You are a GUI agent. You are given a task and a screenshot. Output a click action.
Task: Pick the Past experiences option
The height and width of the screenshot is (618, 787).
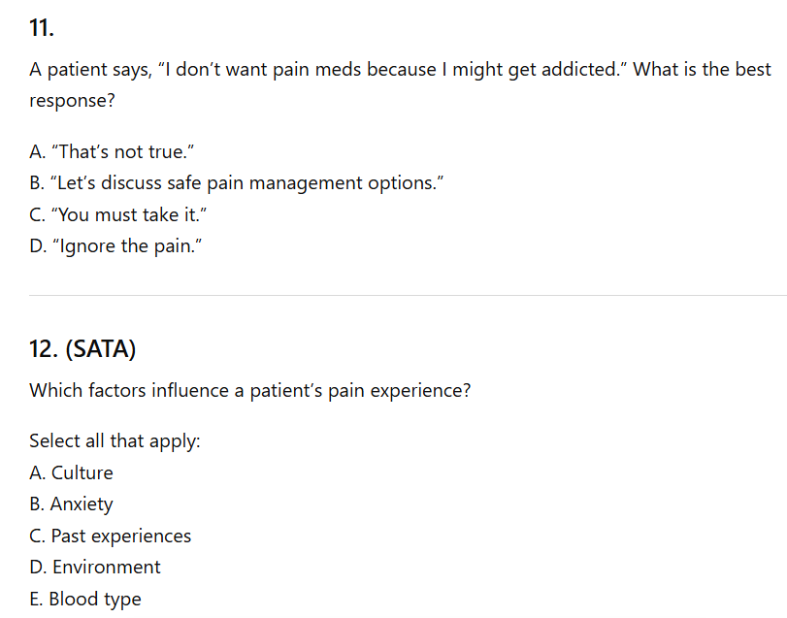(111, 536)
